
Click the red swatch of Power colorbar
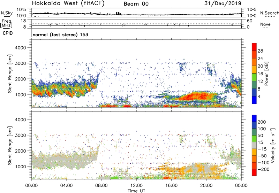pyautogui.click(x=254, y=46)
